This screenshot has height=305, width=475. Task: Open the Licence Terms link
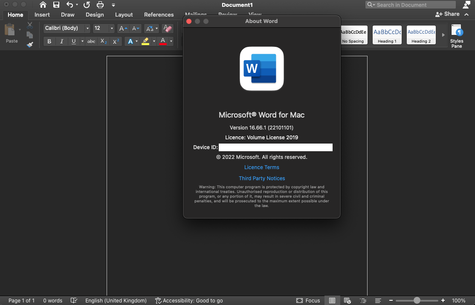[x=262, y=167]
